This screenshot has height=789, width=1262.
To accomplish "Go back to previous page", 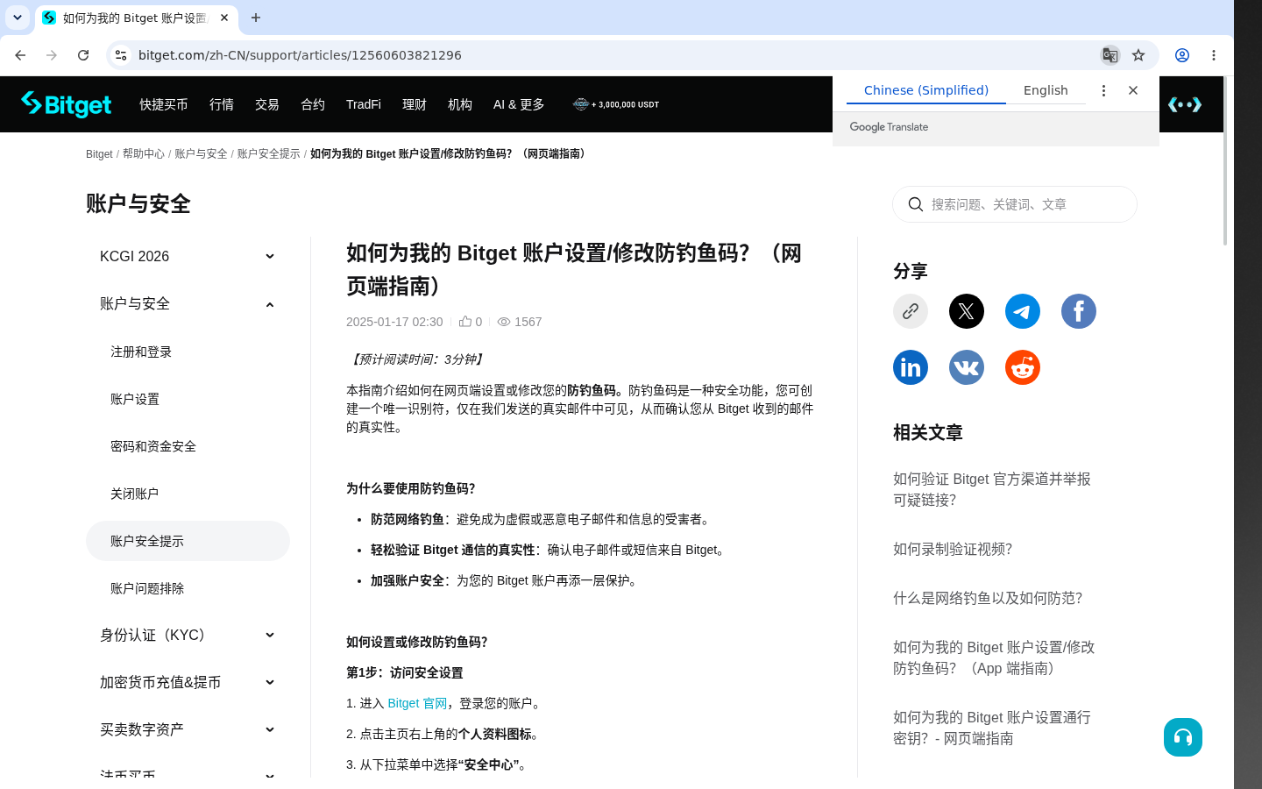I will point(20,55).
